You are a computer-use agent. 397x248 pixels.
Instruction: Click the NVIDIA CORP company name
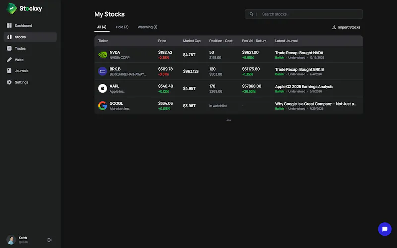pos(119,58)
